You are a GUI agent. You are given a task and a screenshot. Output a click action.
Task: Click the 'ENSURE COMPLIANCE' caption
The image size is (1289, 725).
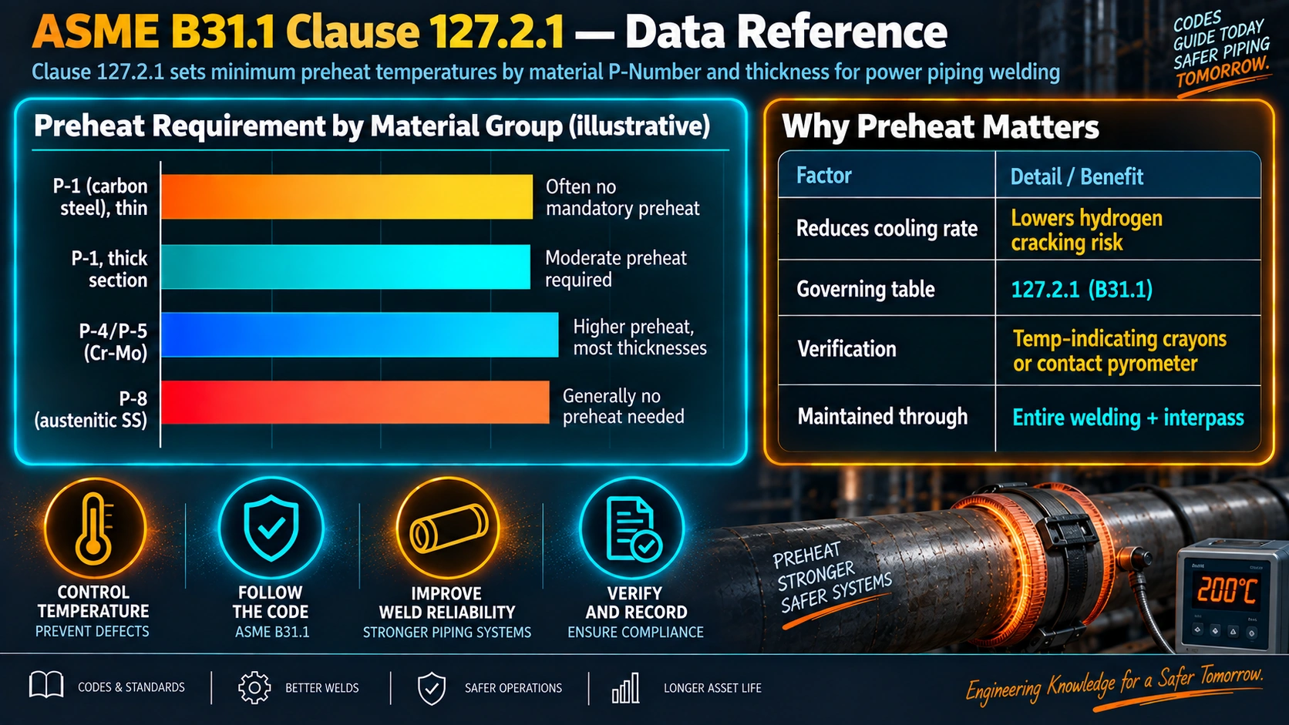[636, 633]
